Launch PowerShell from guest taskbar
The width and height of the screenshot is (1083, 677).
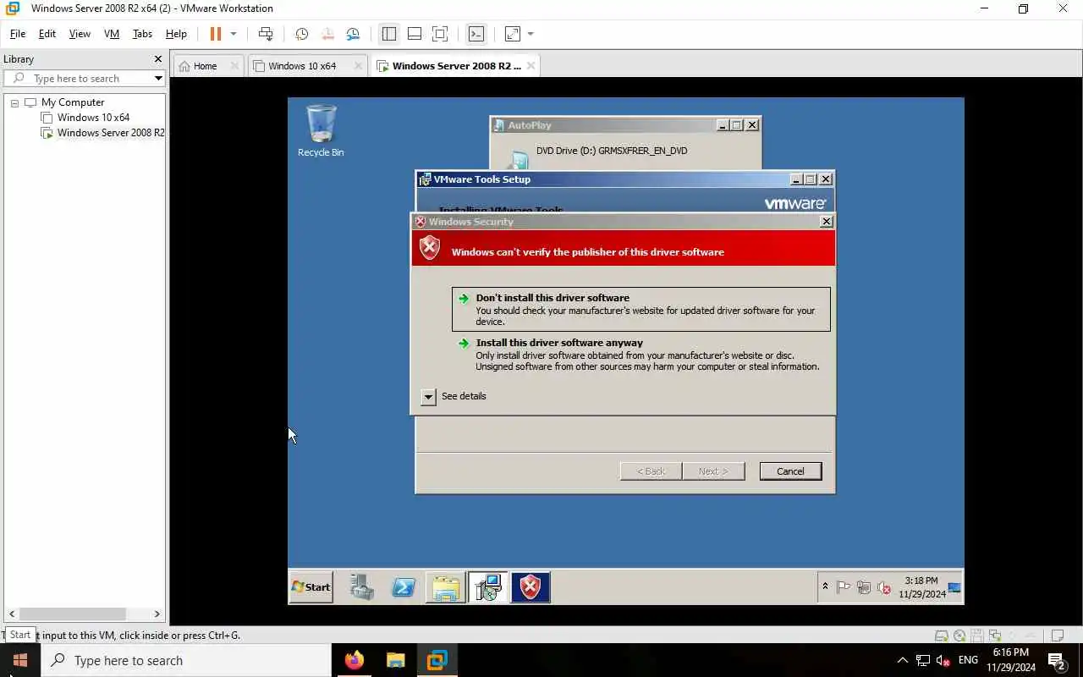pos(404,587)
